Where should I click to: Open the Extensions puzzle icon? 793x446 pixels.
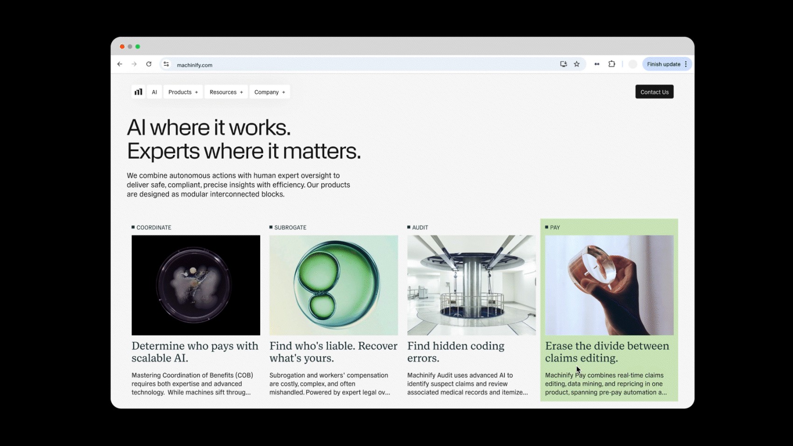612,64
